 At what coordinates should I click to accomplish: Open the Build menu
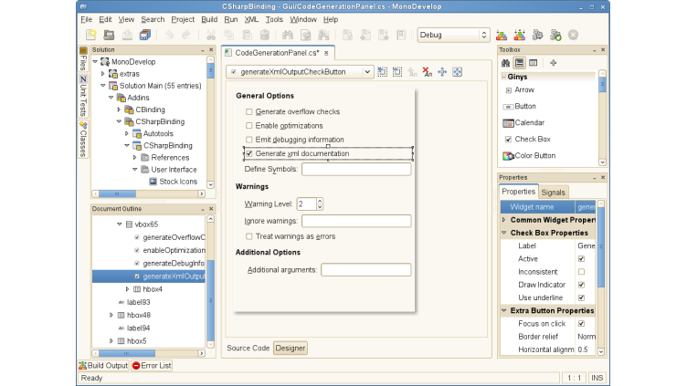coord(209,20)
